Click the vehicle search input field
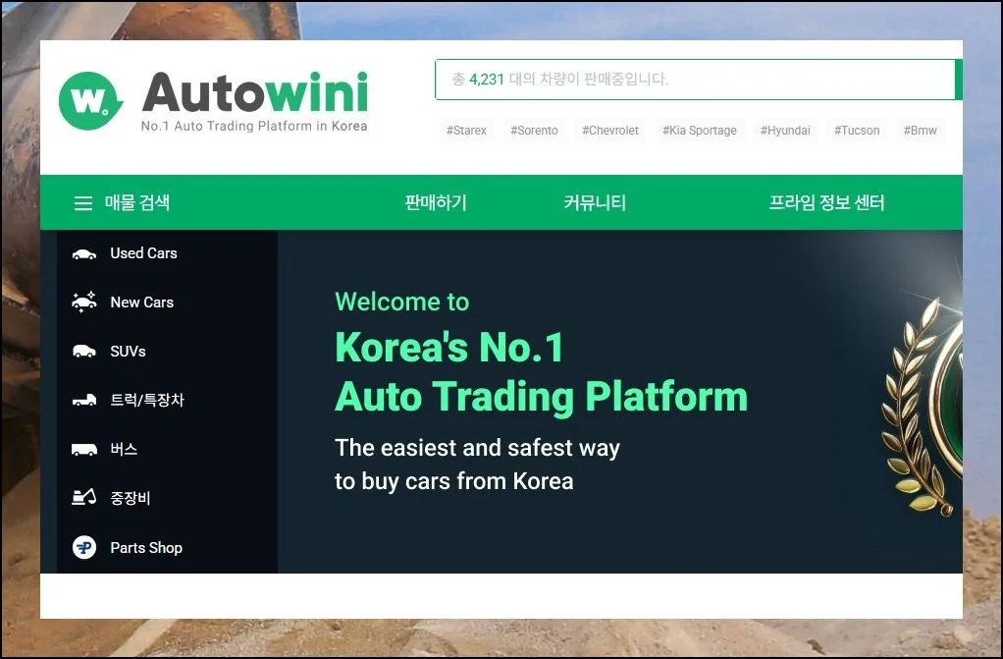The height and width of the screenshot is (659, 1003). tap(697, 80)
